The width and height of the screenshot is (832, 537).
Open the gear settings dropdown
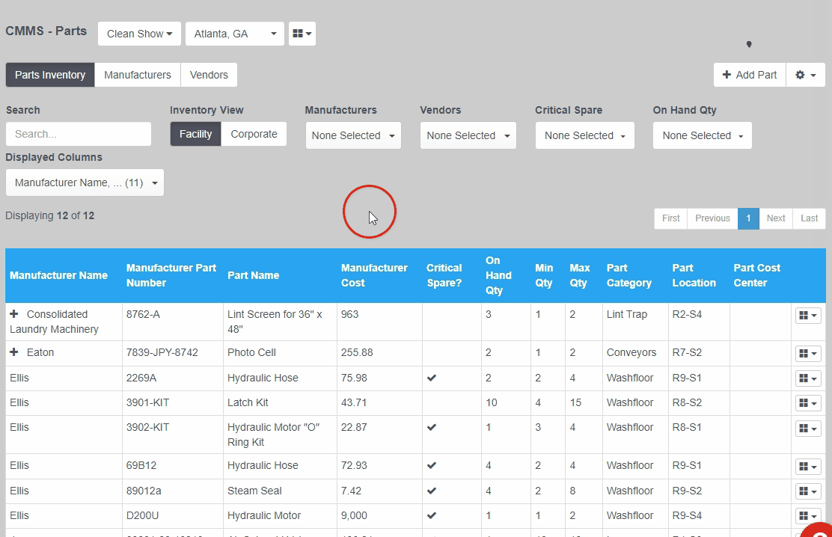(806, 75)
